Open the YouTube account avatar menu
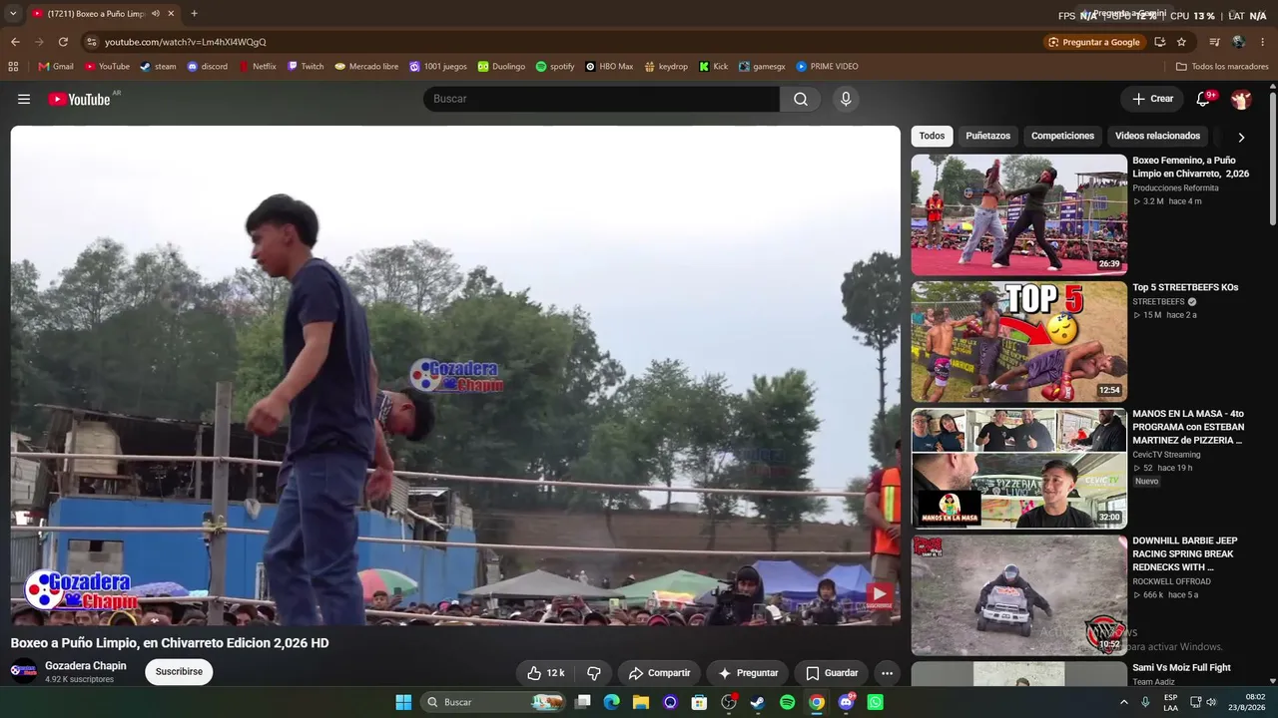The image size is (1278, 718). 1241,99
